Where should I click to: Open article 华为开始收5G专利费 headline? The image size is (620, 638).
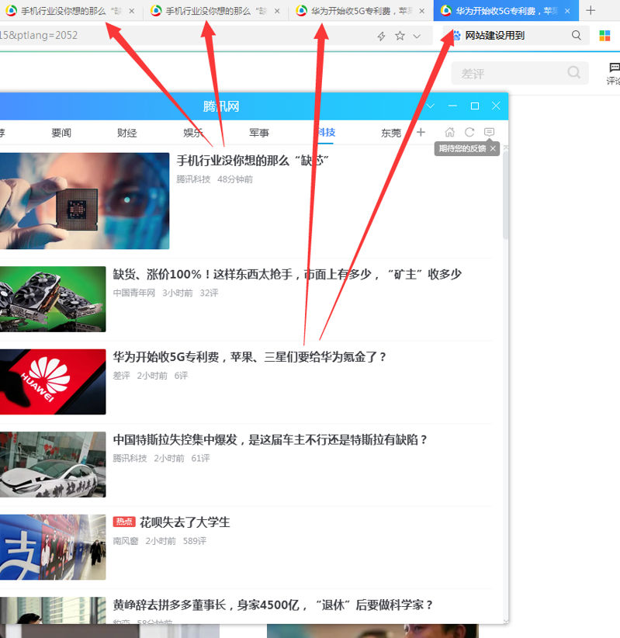(x=250, y=357)
